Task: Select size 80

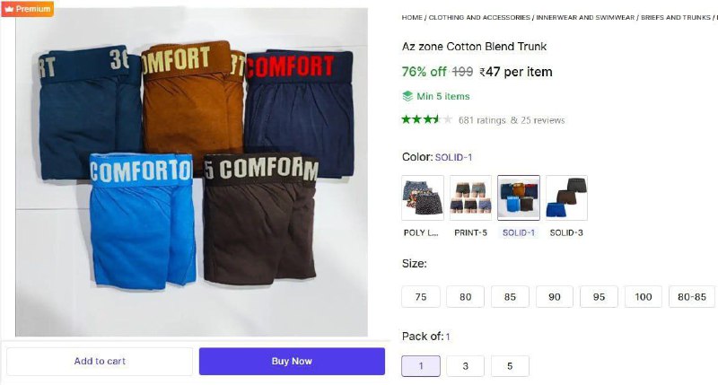Action: [x=465, y=296]
